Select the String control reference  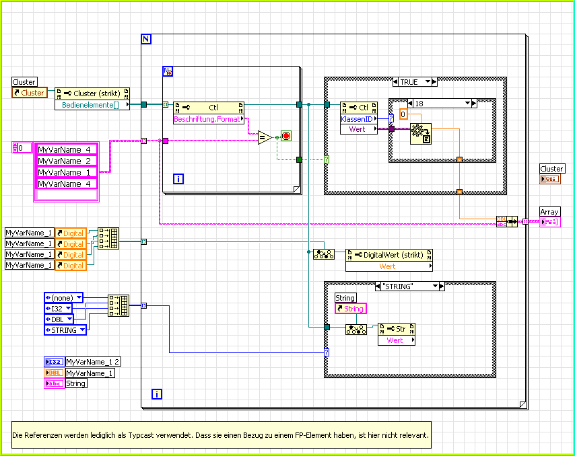click(351, 309)
